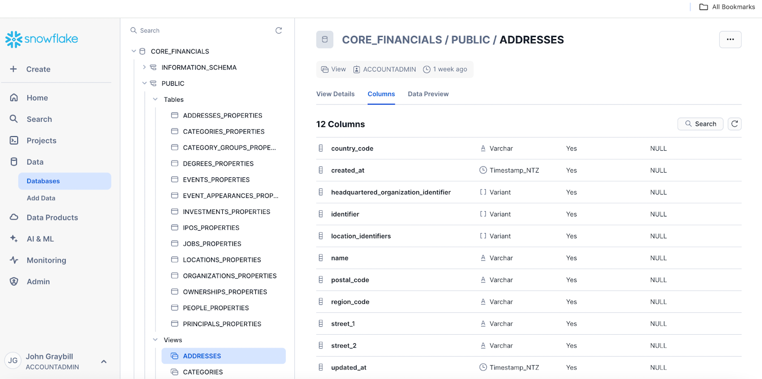Click Add Data in the sidebar

[x=41, y=198]
